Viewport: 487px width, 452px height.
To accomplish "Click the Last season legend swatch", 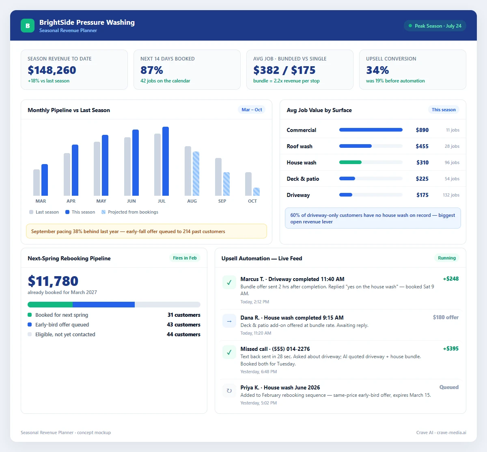I will coord(31,212).
